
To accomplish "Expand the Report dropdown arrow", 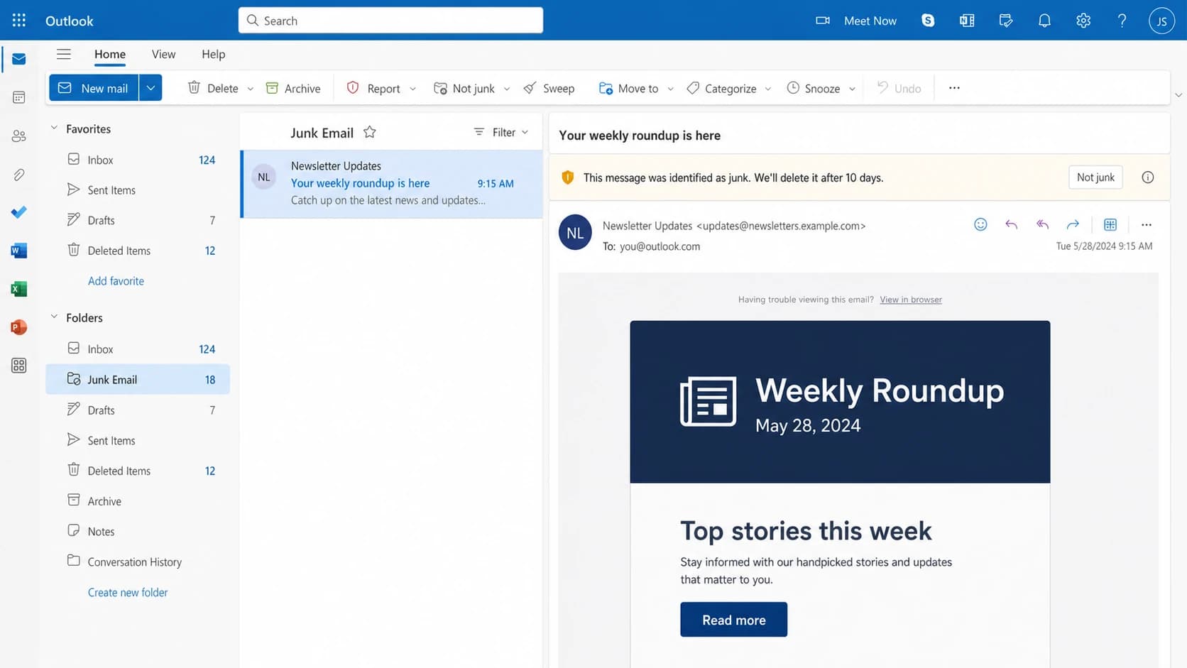I will (x=412, y=89).
